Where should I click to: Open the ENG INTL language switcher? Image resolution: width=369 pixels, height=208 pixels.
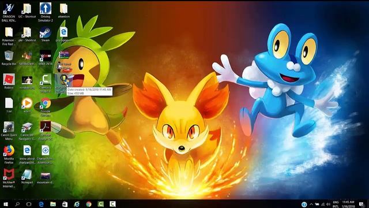pyautogui.click(x=336, y=204)
